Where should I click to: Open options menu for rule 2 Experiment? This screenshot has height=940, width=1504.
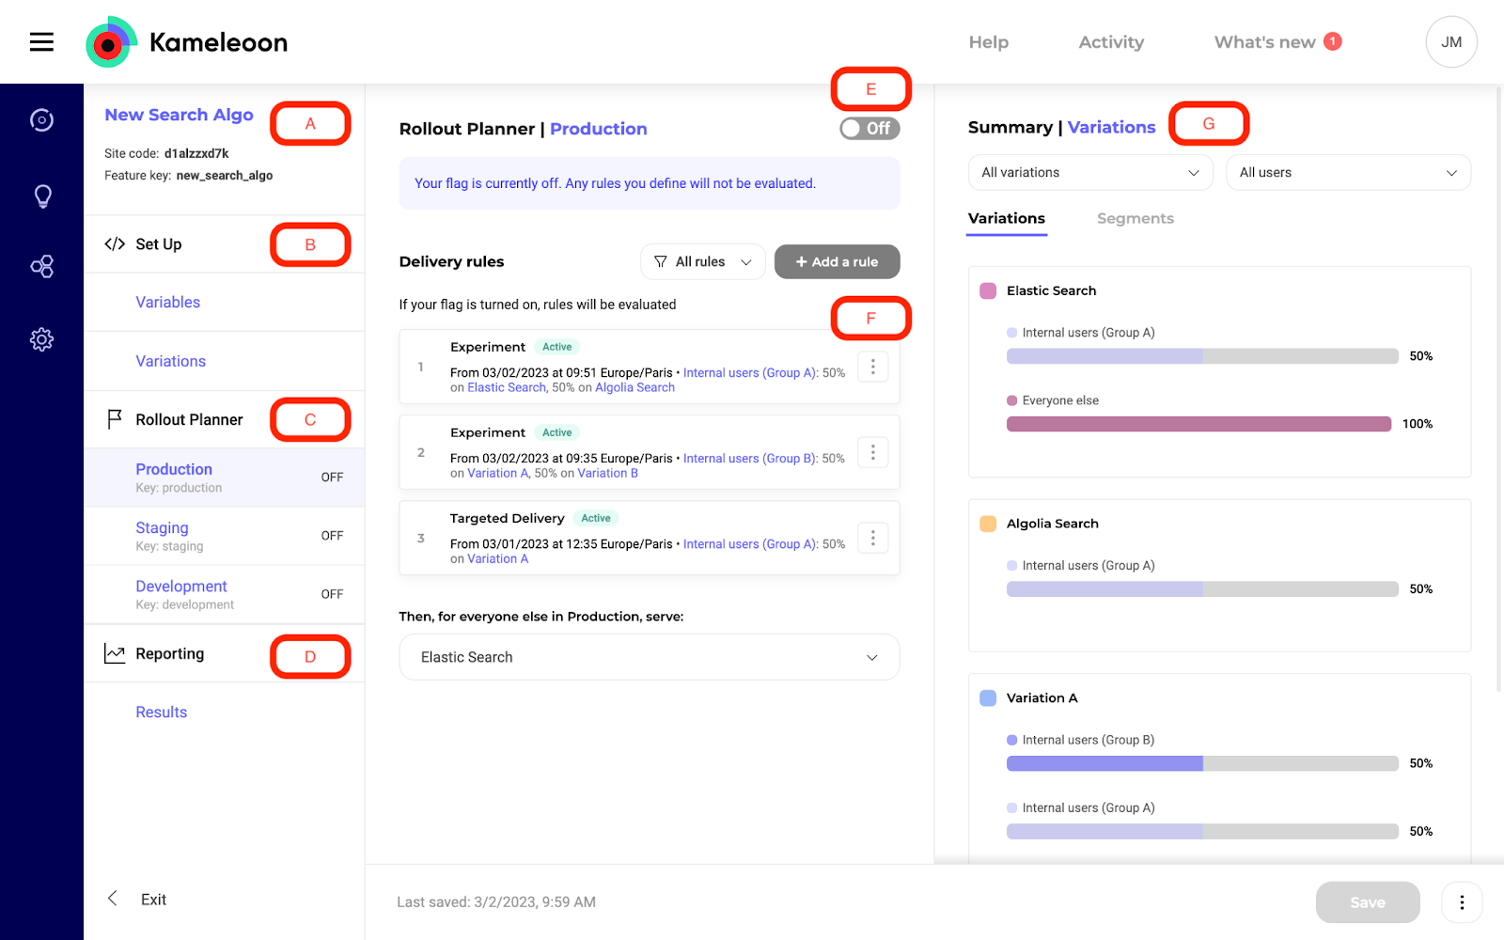click(872, 452)
